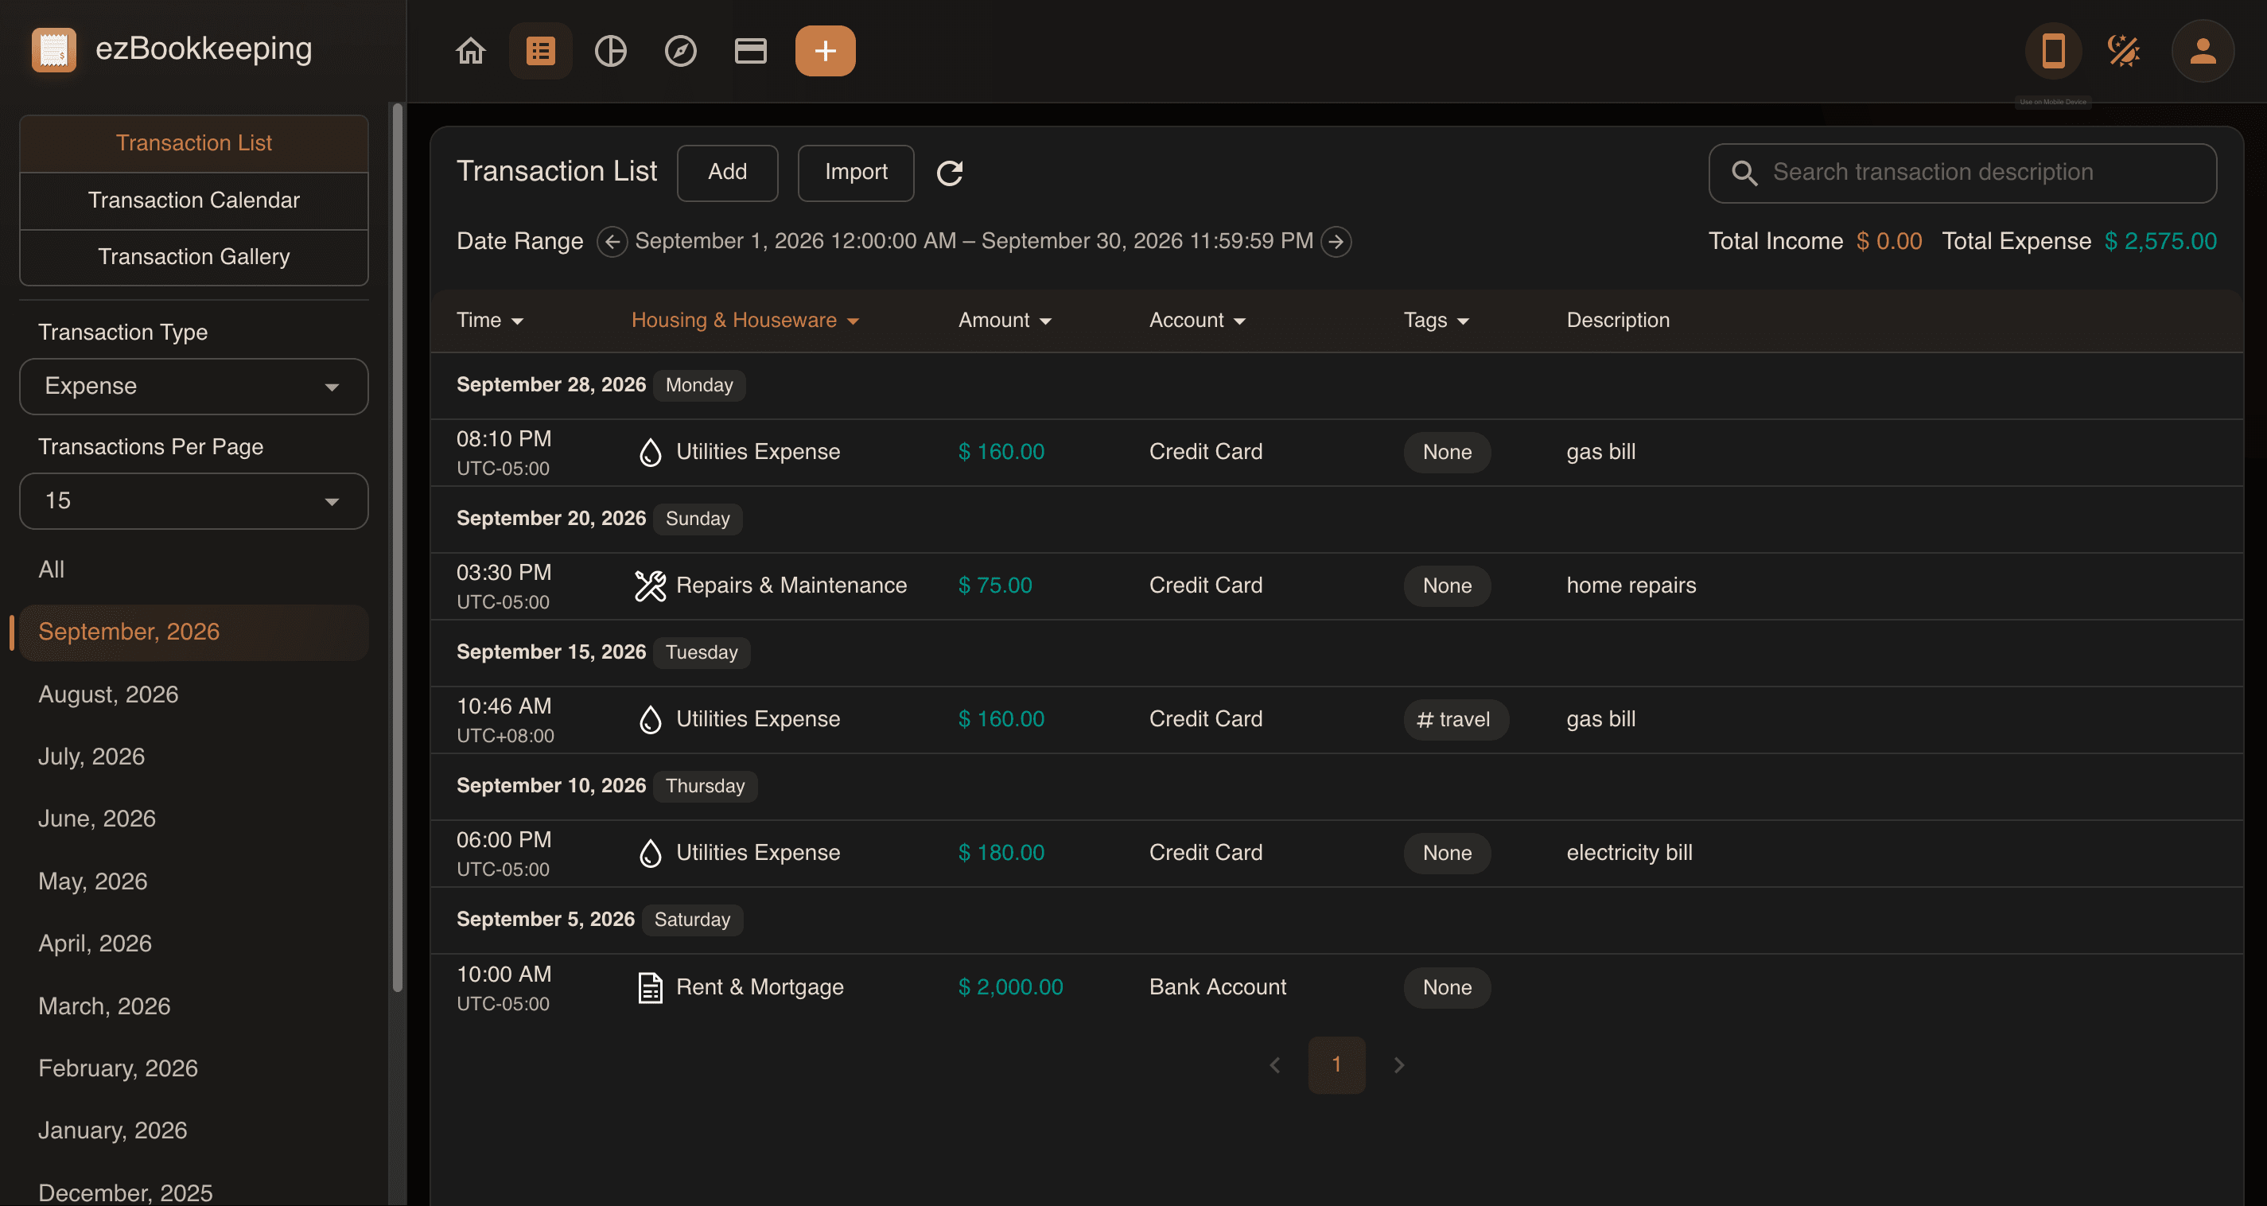Select August, 2026 in sidebar
The width and height of the screenshot is (2267, 1206).
coord(193,694)
